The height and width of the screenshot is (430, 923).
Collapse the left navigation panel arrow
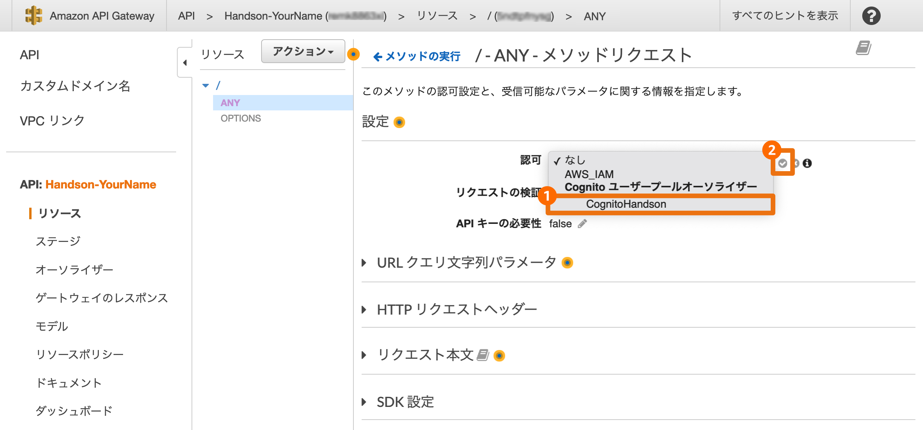coord(185,62)
